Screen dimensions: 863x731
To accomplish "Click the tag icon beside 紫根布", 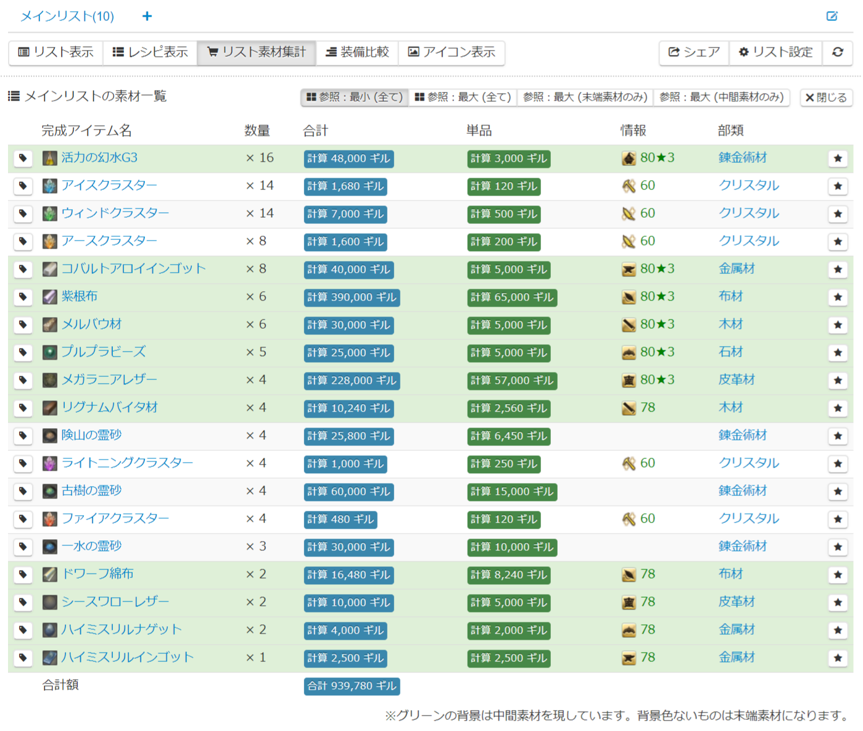I will pos(23,297).
